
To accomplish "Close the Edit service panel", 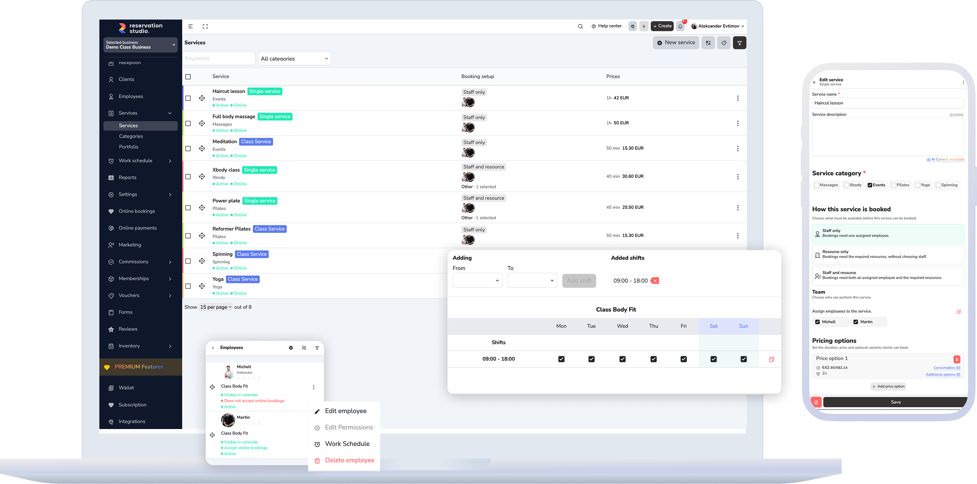I will coord(814,82).
